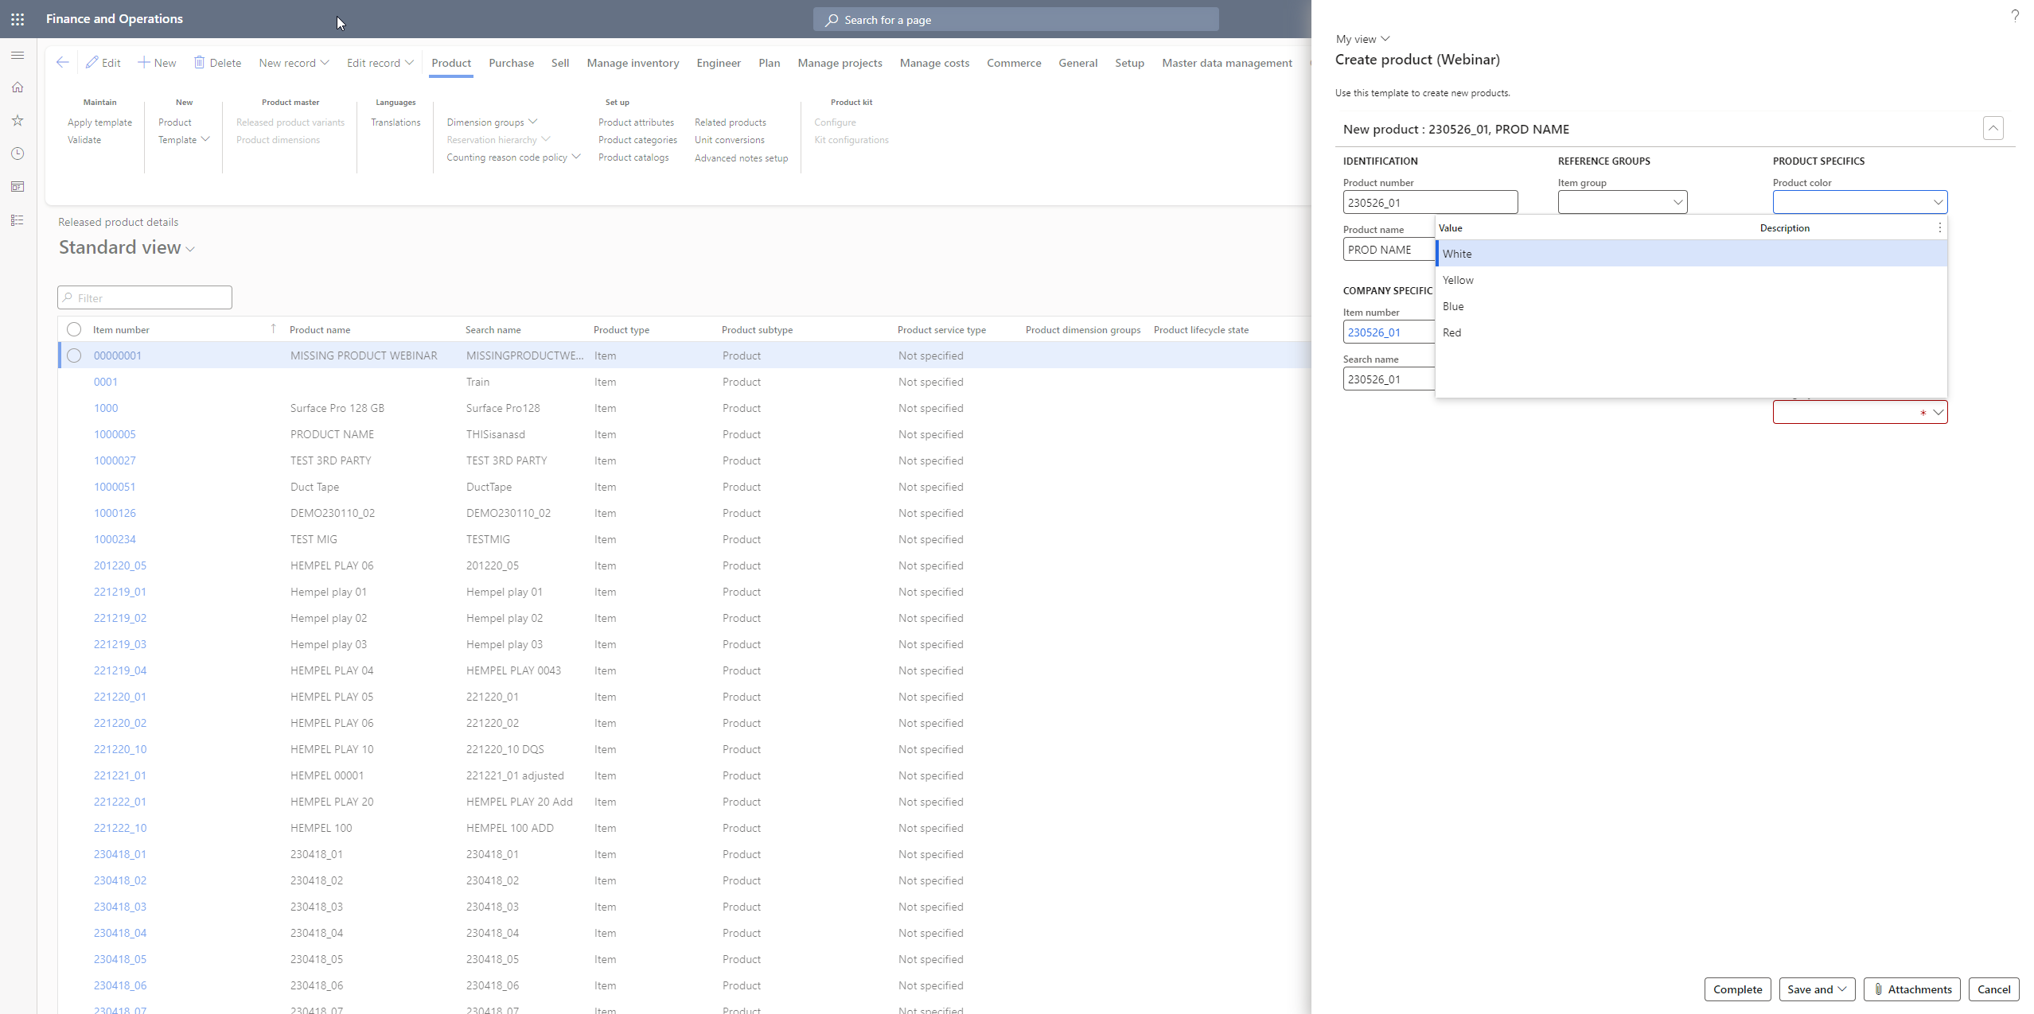Click the Validate icon under Maintain
This screenshot has height=1014, width=2034.
tap(83, 138)
